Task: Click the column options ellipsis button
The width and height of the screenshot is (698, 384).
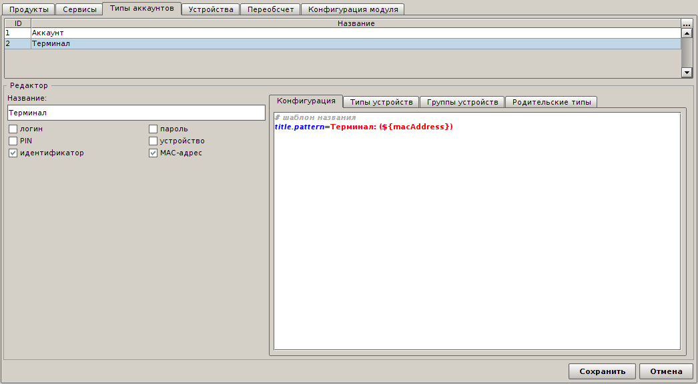Action: tap(686, 23)
